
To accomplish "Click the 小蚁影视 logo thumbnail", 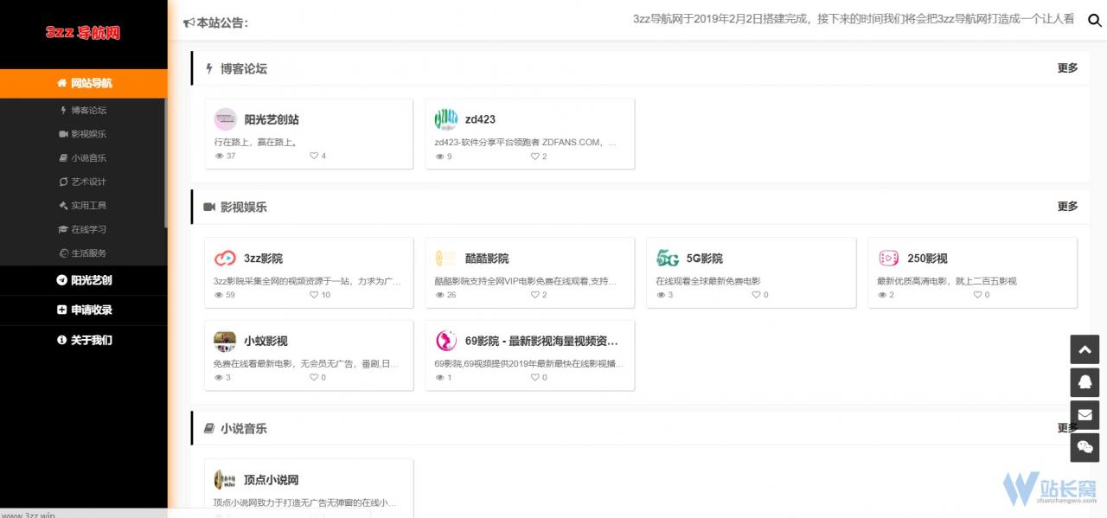I will click(225, 341).
